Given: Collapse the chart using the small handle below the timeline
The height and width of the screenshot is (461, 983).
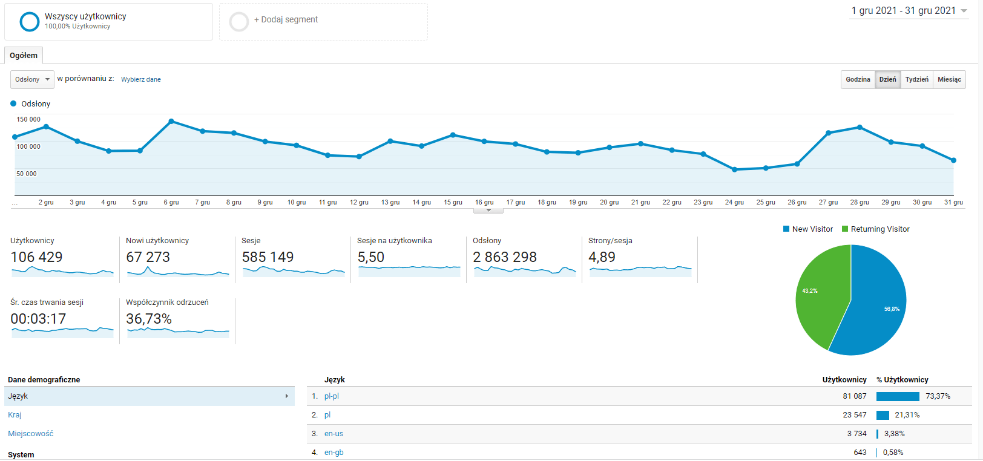Looking at the screenshot, I should pos(488,211).
